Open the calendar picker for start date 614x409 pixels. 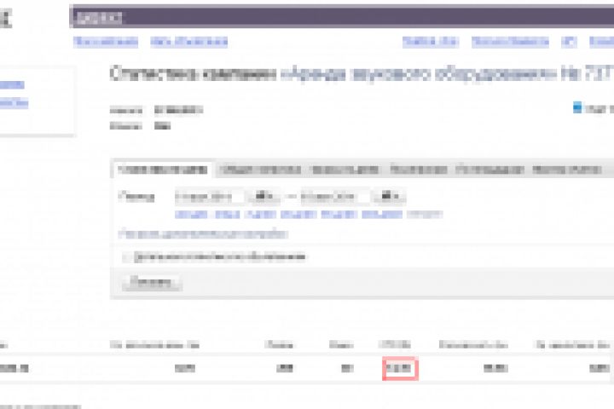tap(264, 197)
